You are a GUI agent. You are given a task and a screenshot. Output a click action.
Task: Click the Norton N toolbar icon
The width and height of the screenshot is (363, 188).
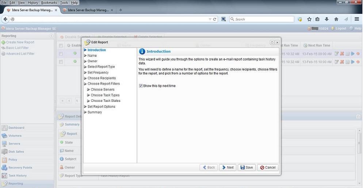pos(223,19)
